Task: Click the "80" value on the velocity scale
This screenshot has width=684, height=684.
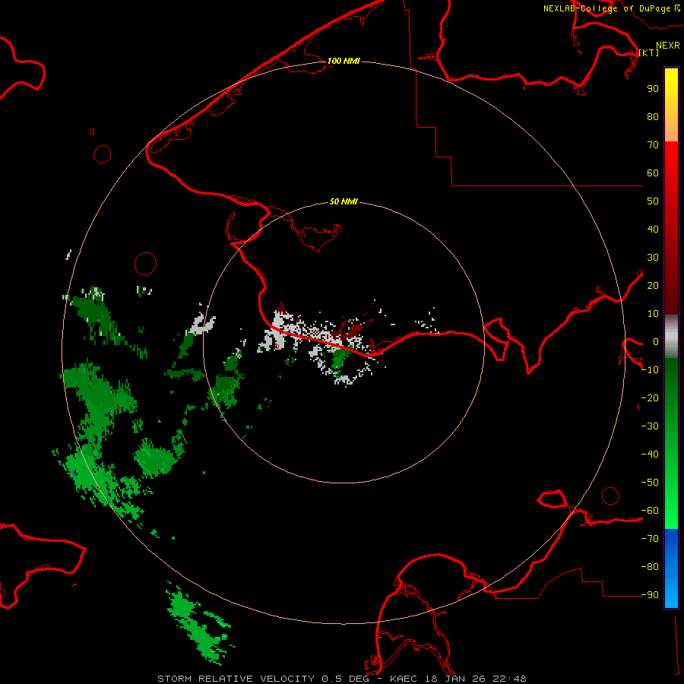Action: tap(653, 116)
